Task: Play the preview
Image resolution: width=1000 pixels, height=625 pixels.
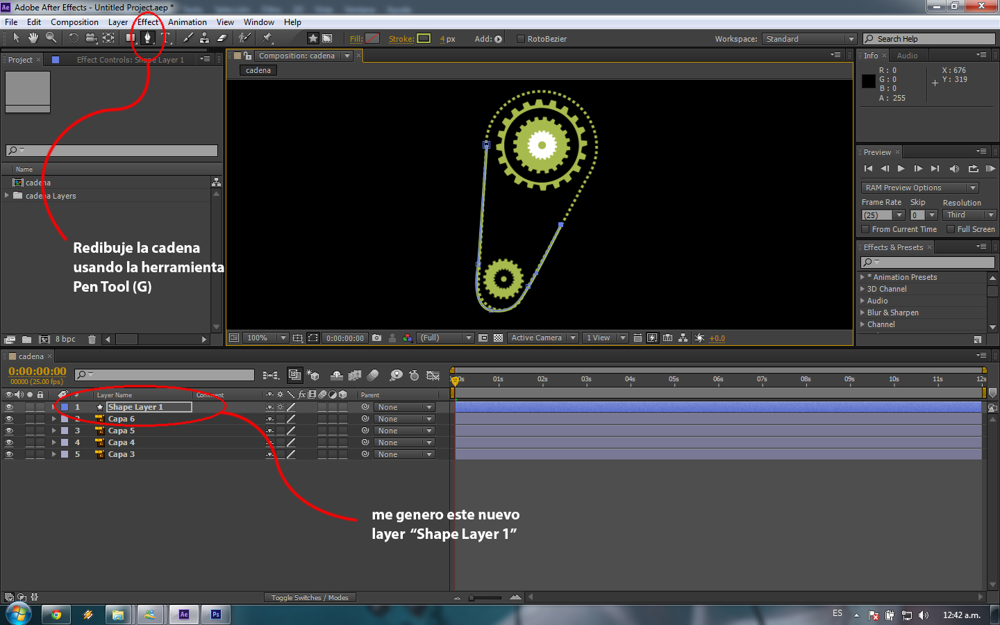Action: point(901,169)
